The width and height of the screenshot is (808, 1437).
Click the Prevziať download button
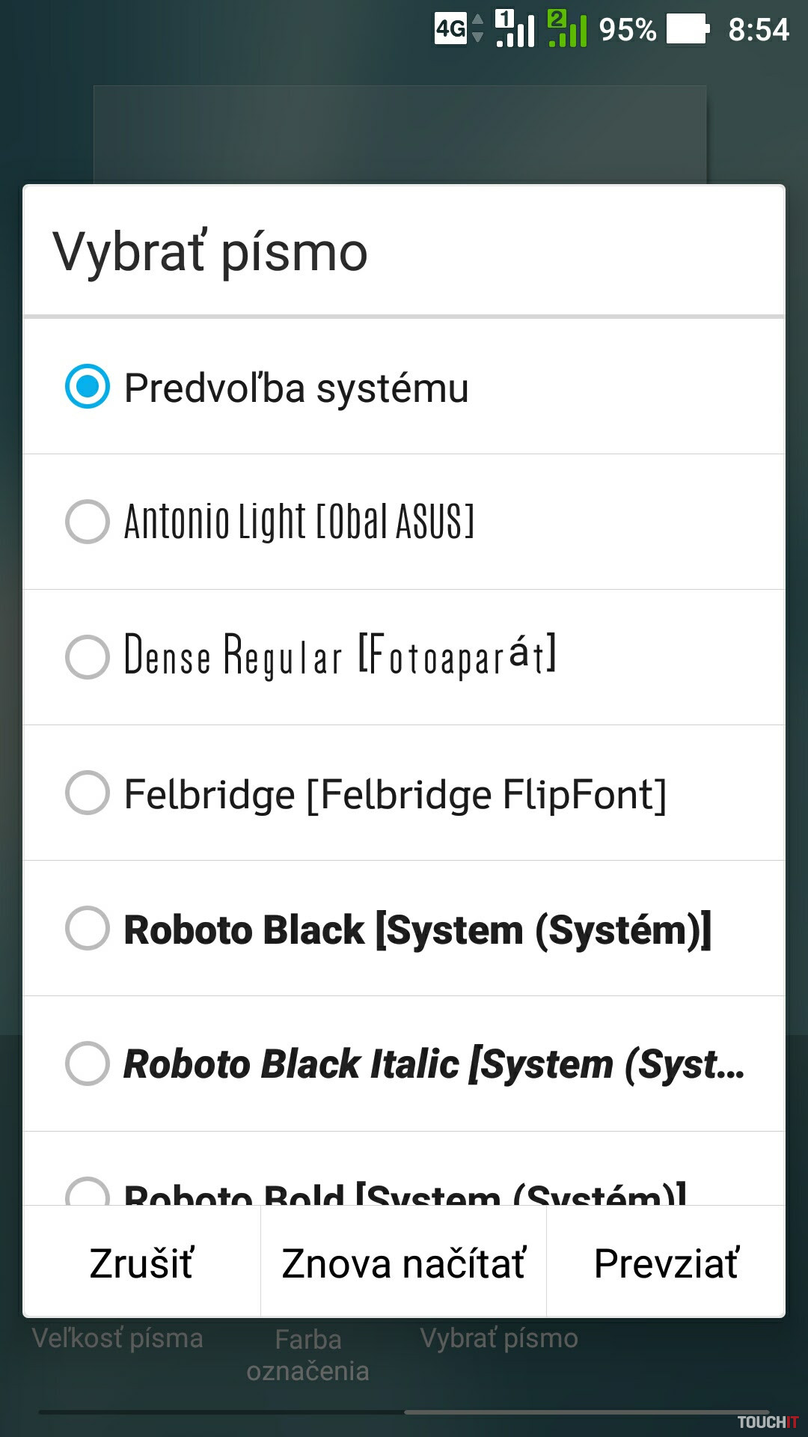pyautogui.click(x=666, y=1263)
